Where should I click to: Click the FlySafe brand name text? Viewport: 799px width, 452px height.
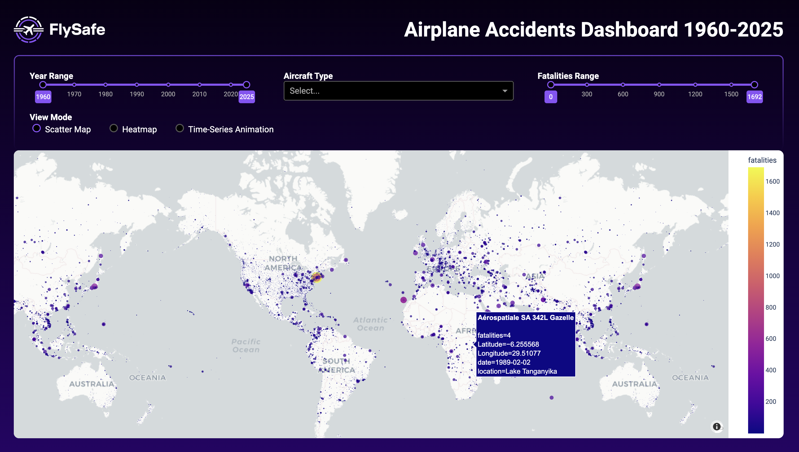tap(77, 29)
